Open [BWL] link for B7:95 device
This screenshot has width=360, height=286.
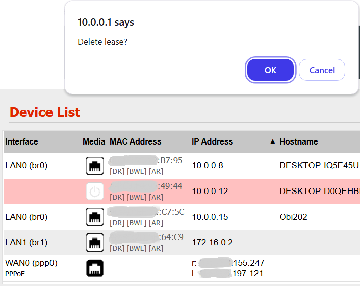pyautogui.click(x=137, y=172)
